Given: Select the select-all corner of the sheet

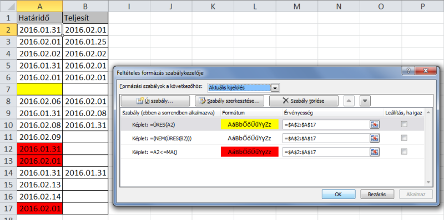Looking at the screenshot, I should click(x=8, y=6).
